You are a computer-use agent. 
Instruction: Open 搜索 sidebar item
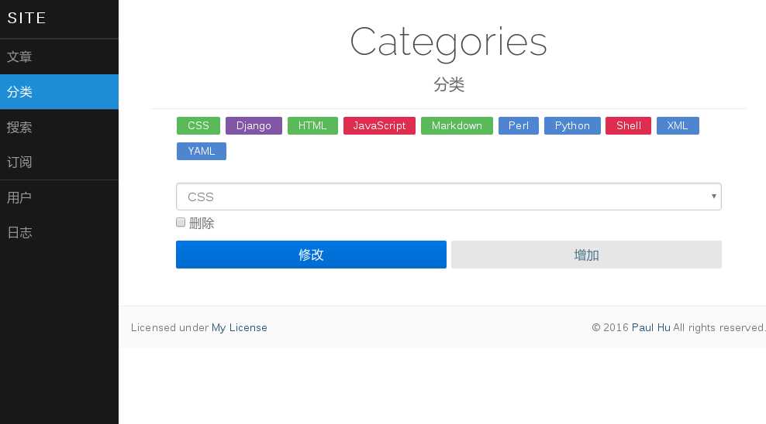coord(59,127)
